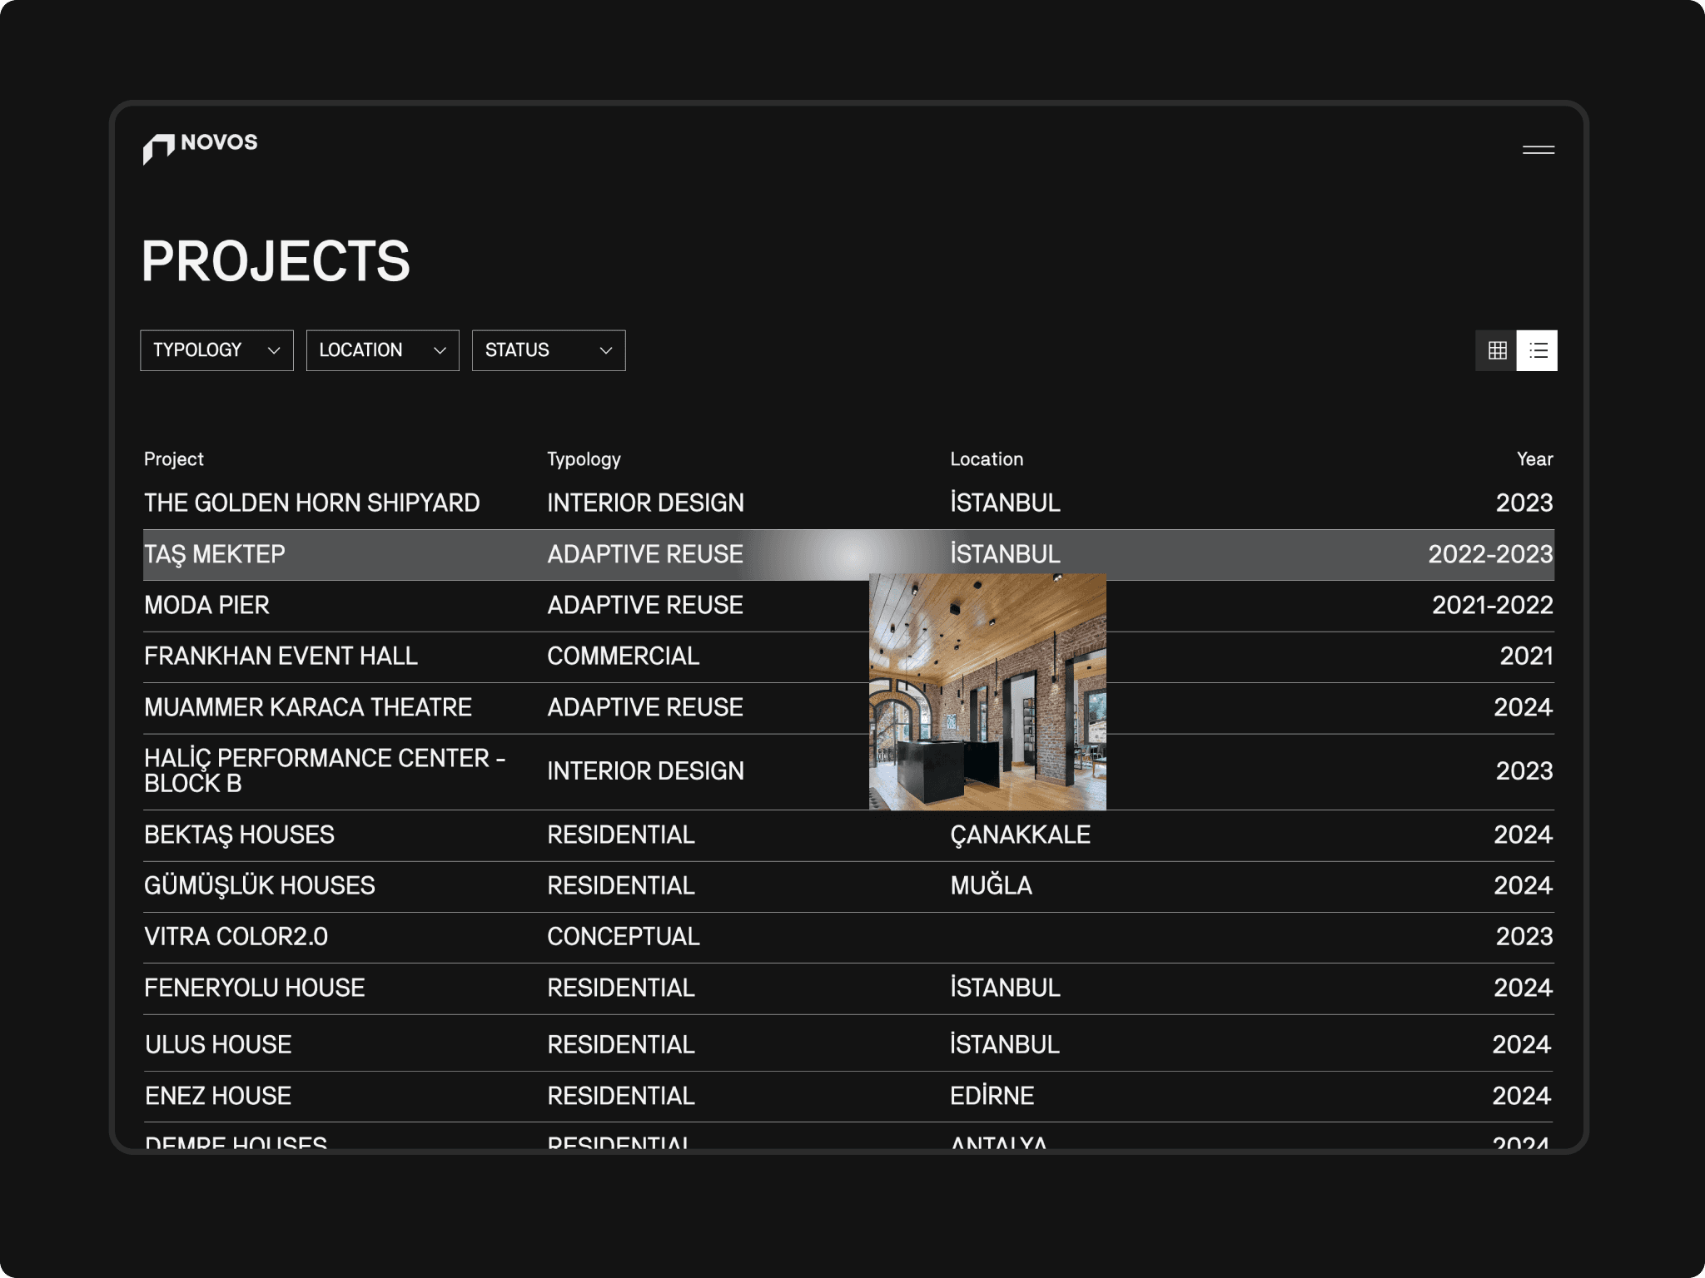Open Frankhan Event Hall project
This screenshot has height=1278, width=1705.
point(281,656)
